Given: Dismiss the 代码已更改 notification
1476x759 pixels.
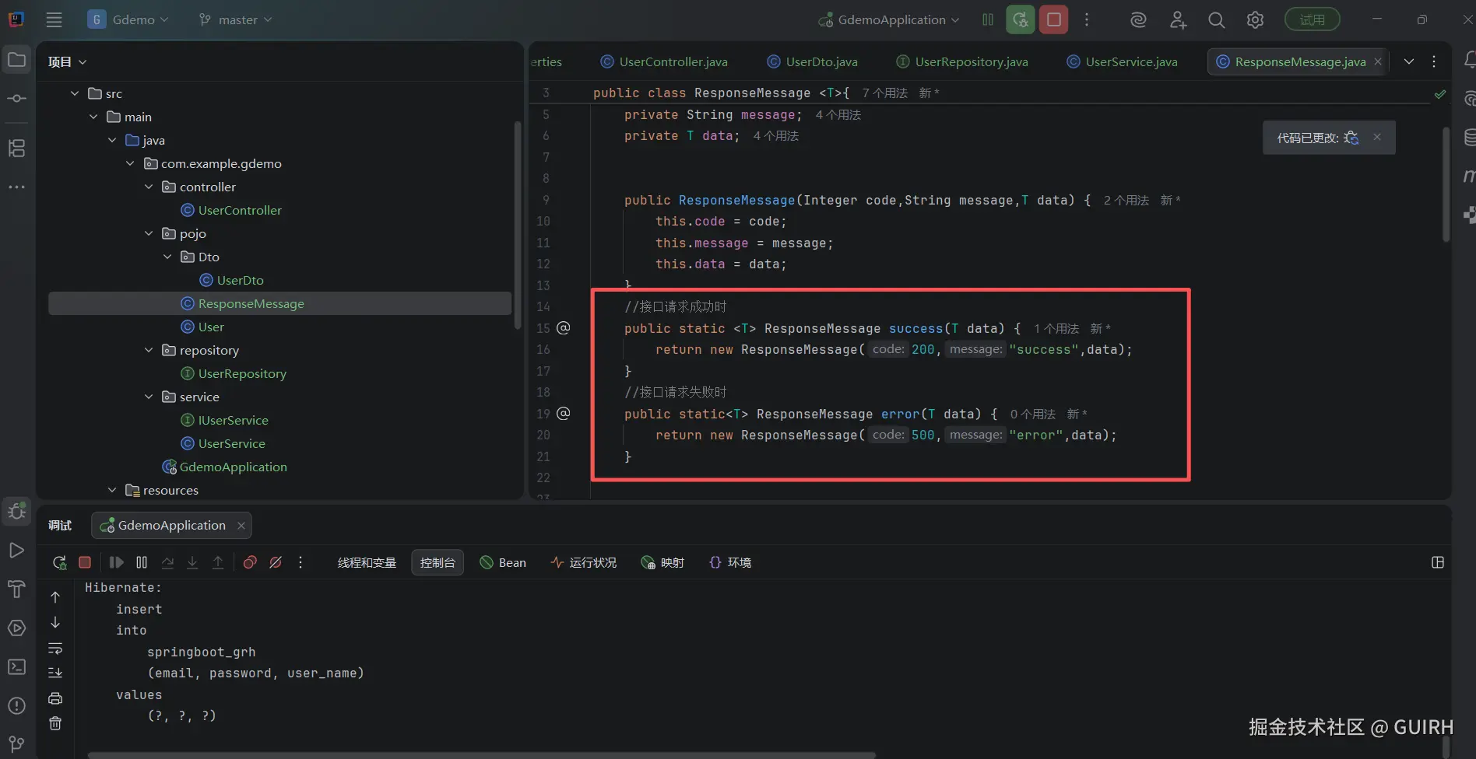Looking at the screenshot, I should click(x=1377, y=137).
